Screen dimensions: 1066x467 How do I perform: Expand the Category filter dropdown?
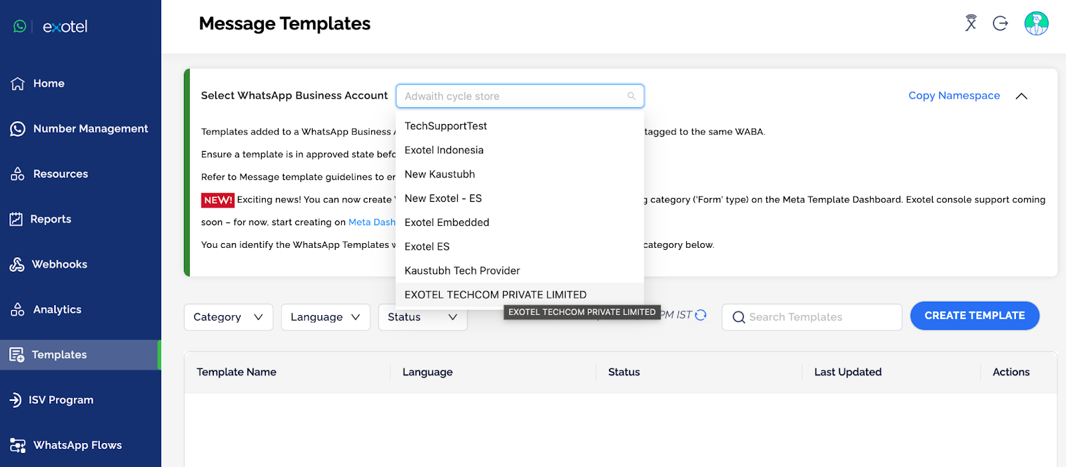click(229, 317)
